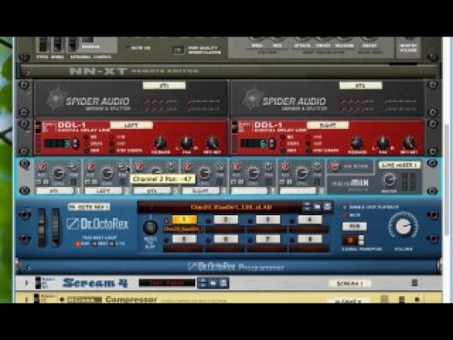The width and height of the screenshot is (453, 340).
Task: Click the left Spider Audio name label
Action: pos(164,86)
